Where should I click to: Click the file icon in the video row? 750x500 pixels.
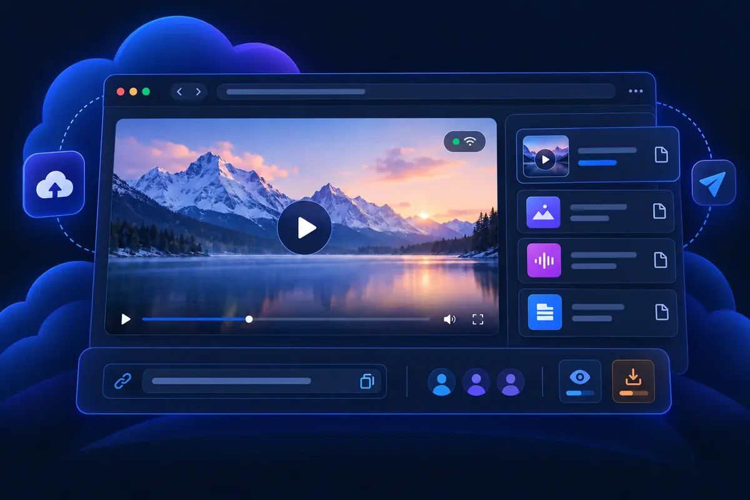pyautogui.click(x=661, y=155)
